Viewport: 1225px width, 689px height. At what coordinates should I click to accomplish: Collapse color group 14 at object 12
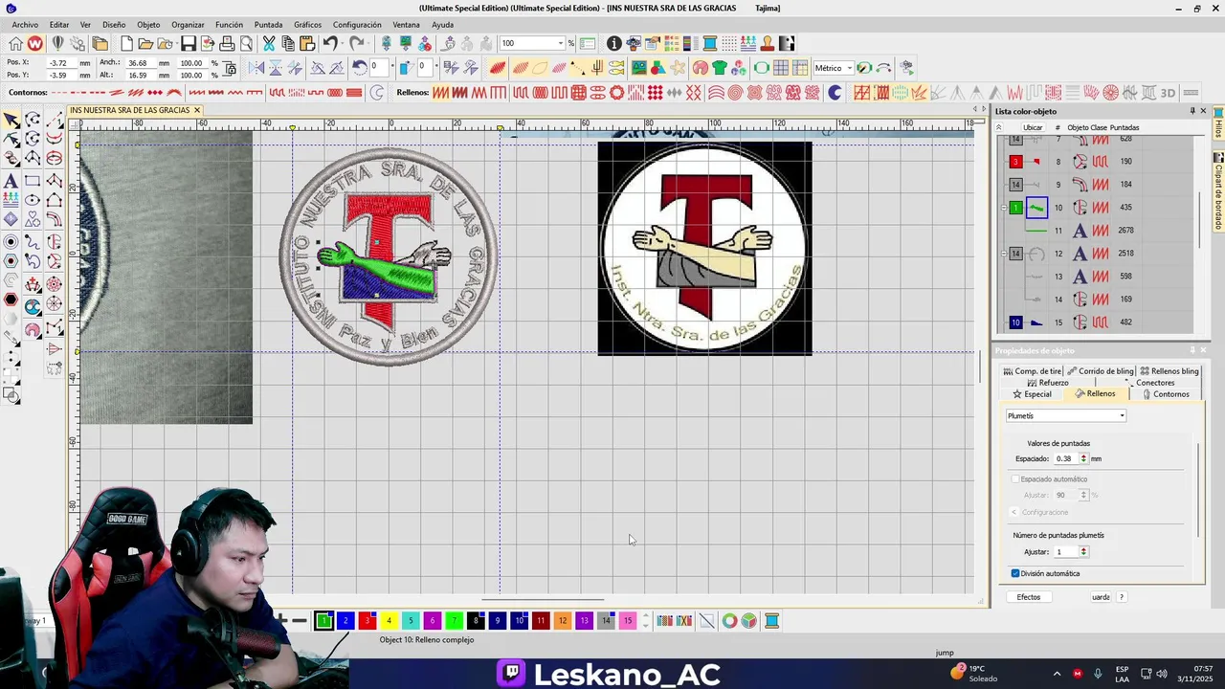click(x=1004, y=254)
